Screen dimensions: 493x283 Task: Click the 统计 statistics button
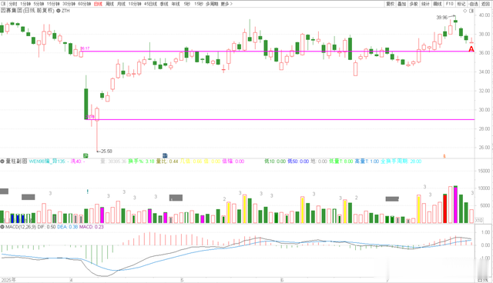425,4
